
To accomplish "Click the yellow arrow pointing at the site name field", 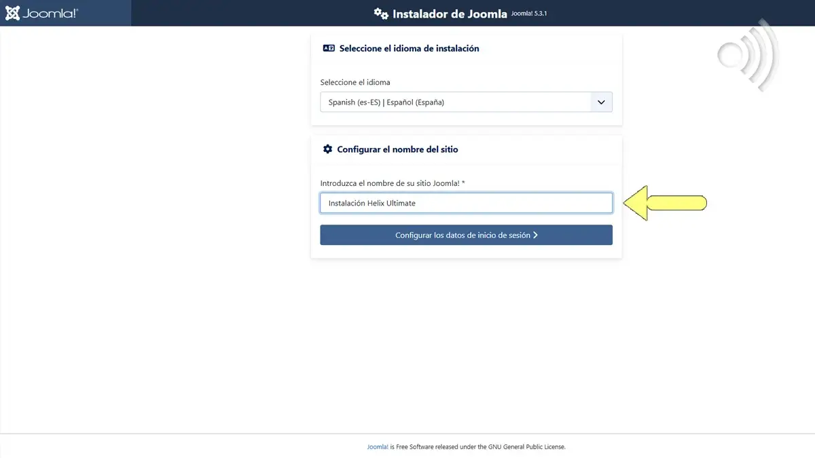I will 666,202.
